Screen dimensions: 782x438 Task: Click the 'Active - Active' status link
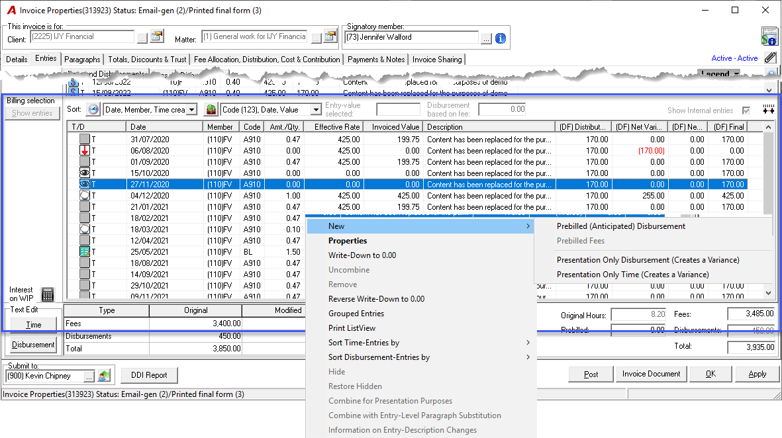tap(734, 58)
